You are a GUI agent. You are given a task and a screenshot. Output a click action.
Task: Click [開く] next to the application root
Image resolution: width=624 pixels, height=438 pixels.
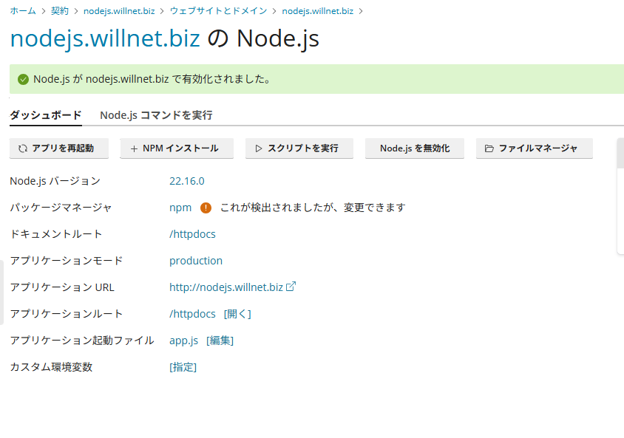click(237, 314)
